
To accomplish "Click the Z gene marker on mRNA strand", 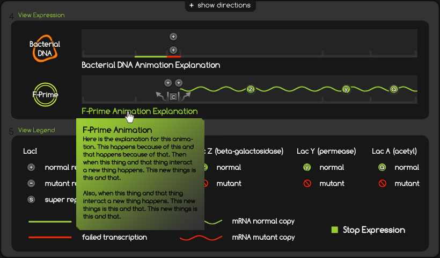I will coord(250,89).
